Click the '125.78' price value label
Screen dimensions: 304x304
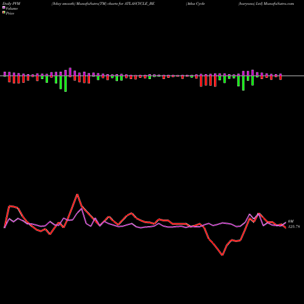[x=294, y=227]
